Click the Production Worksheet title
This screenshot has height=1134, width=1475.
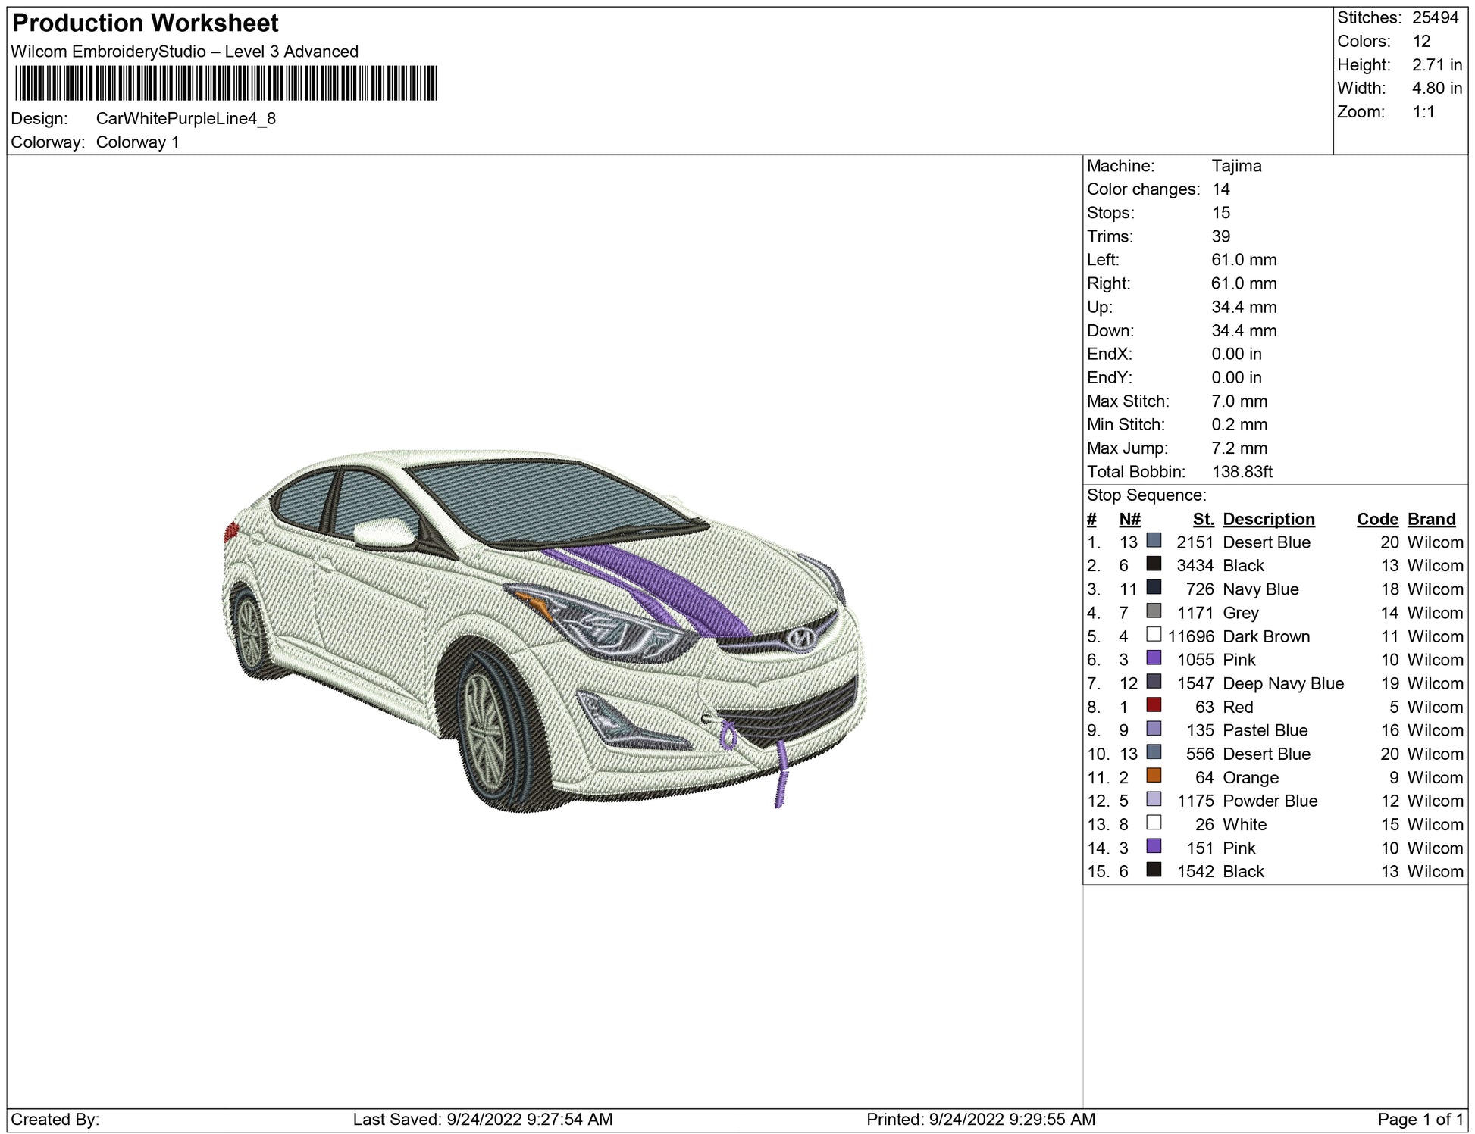point(146,23)
